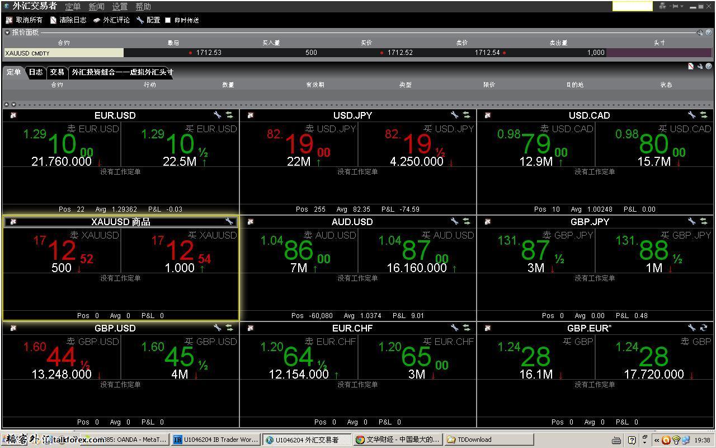
Task: Click the cancel icon on GBP.USD panel
Action: tap(13, 328)
